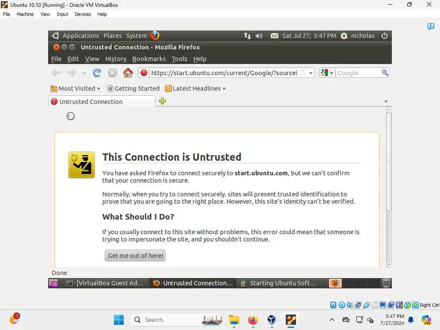Click Get me out of here button
The height and width of the screenshot is (330, 440).
point(135,256)
